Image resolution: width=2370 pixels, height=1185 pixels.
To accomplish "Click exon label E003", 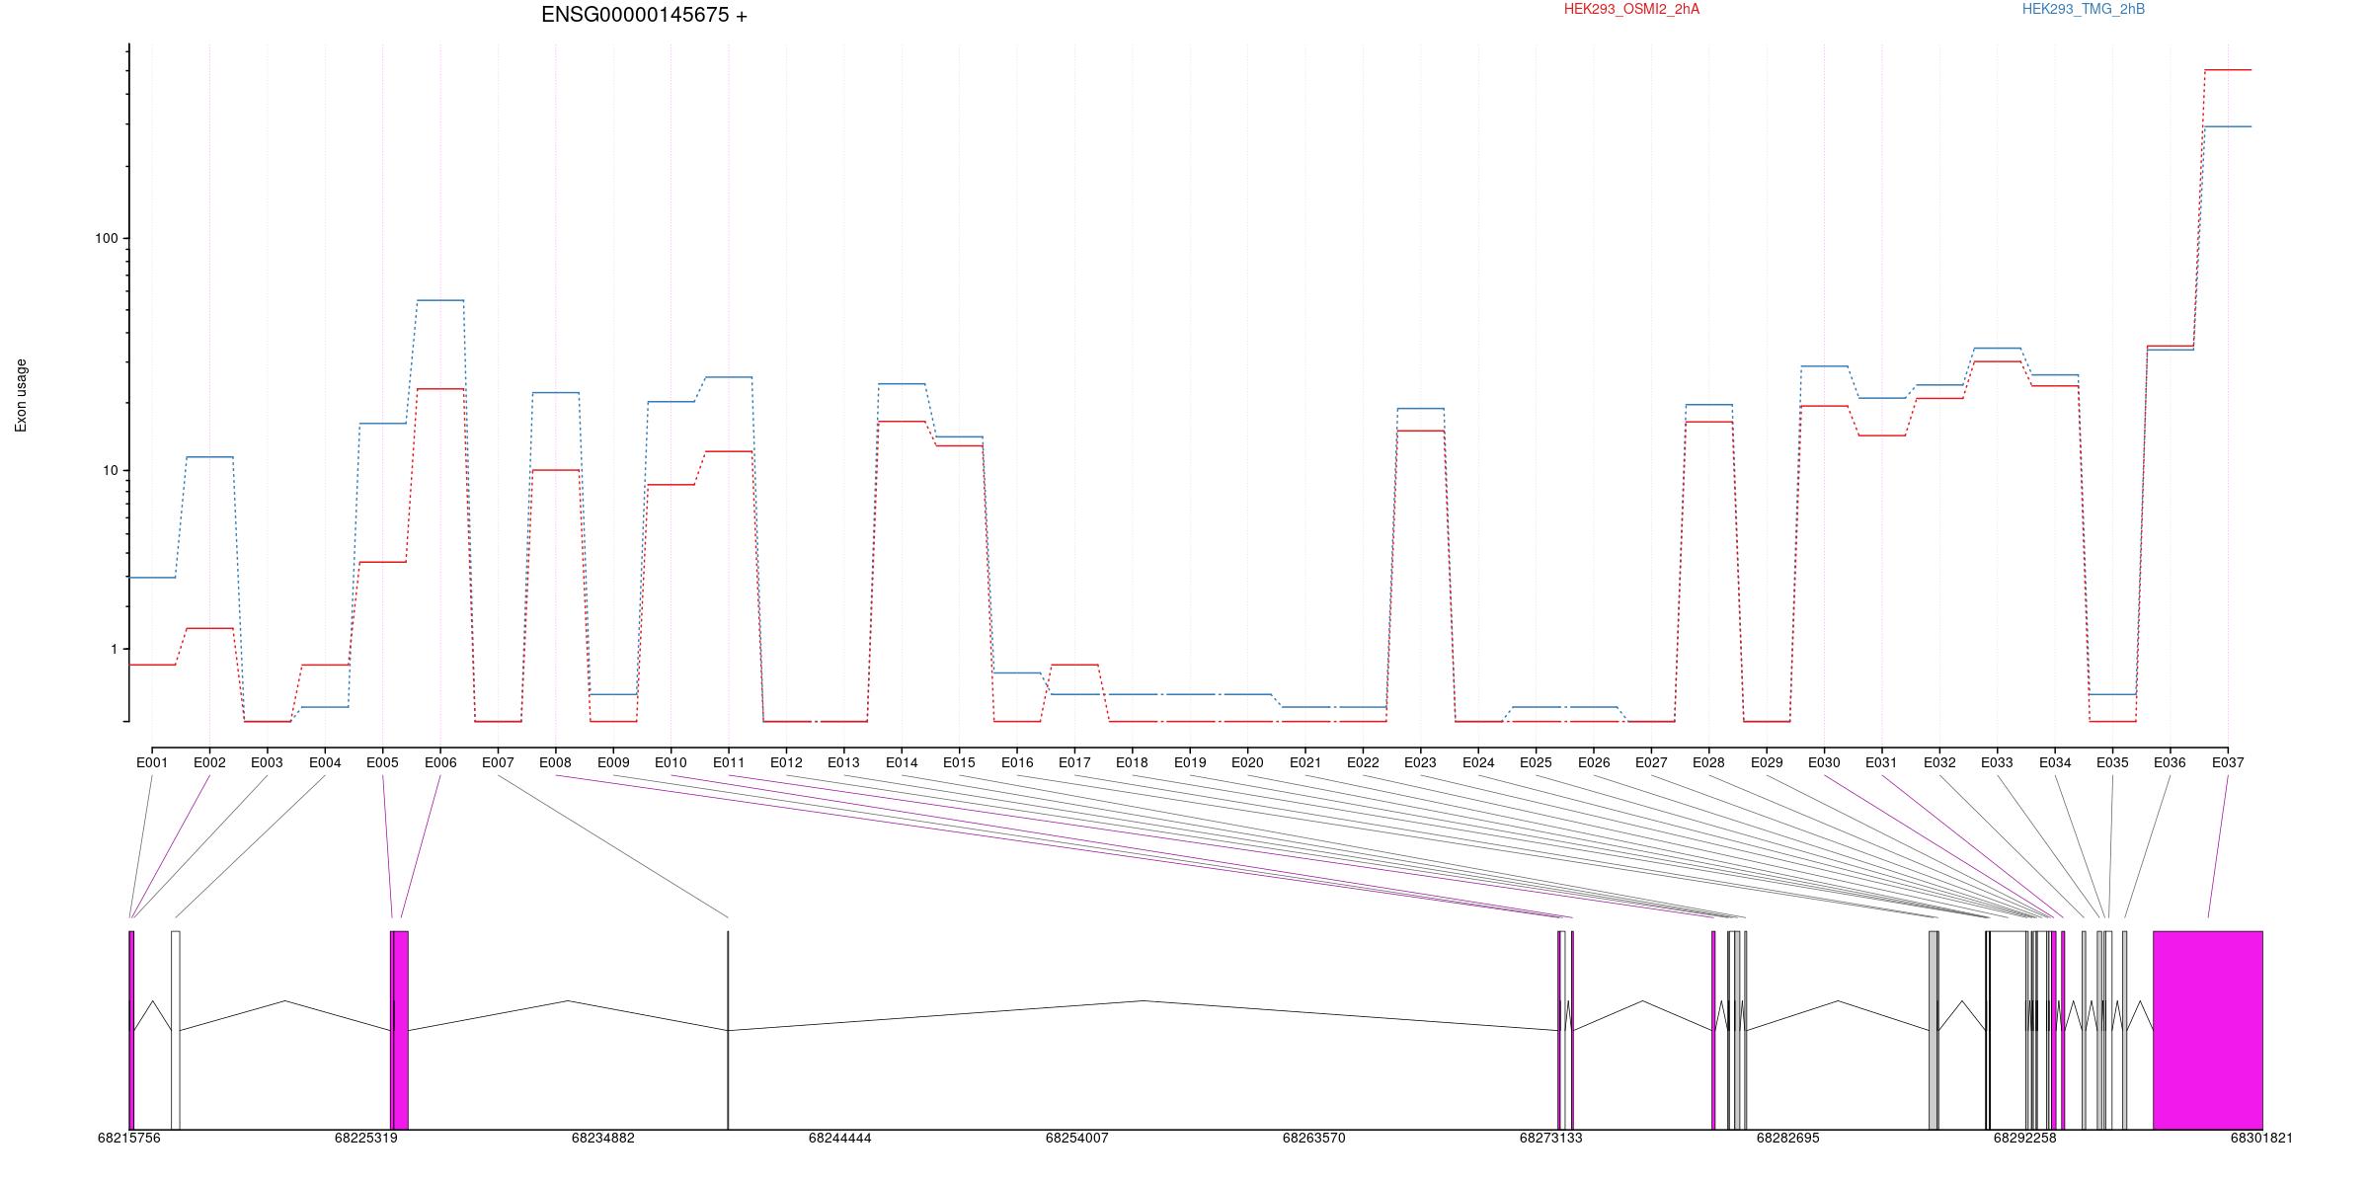I will point(267,762).
